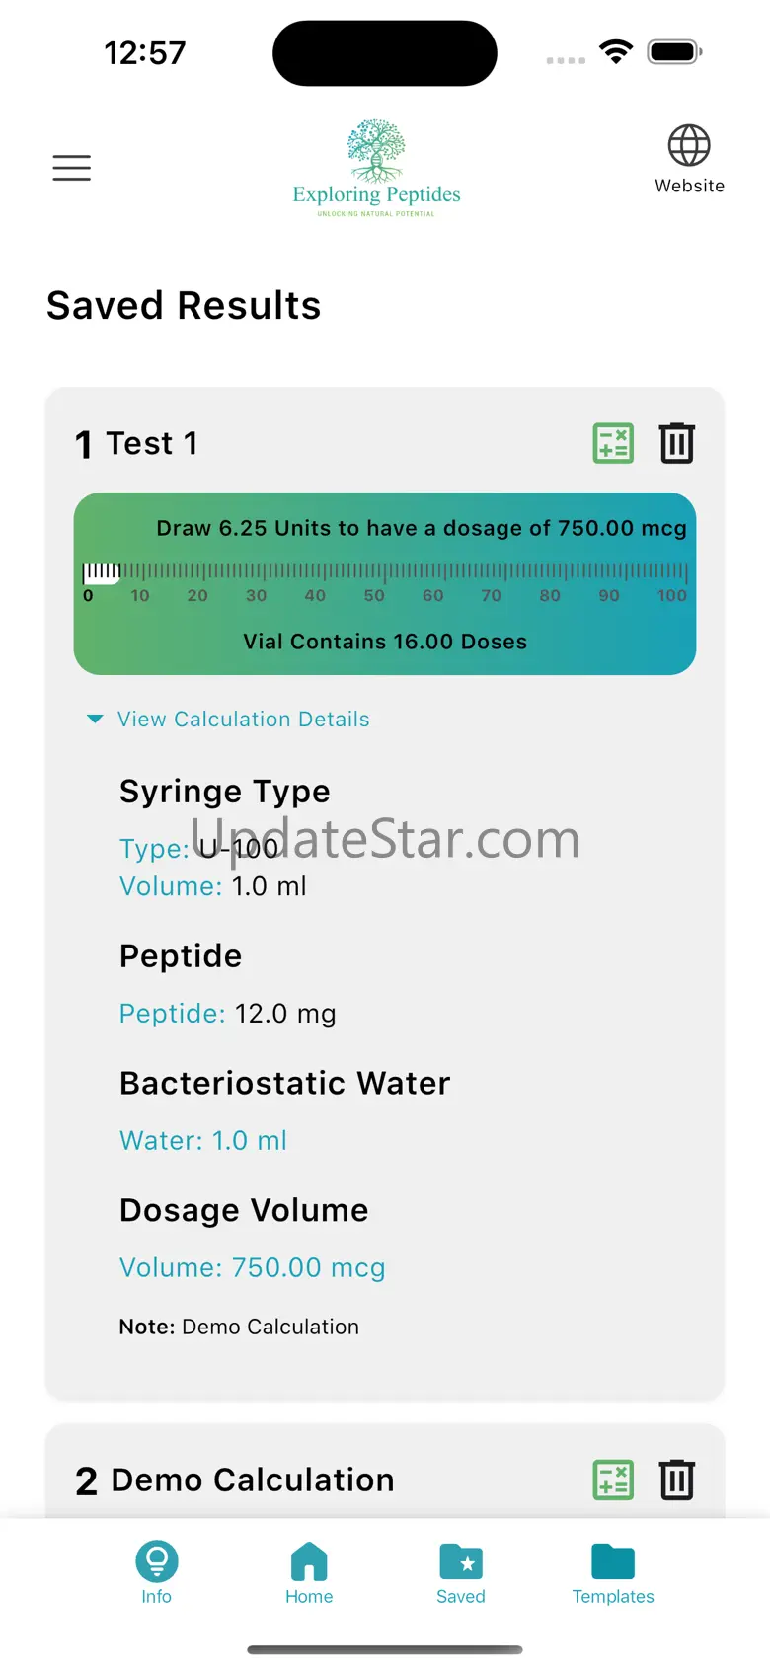Image resolution: width=770 pixels, height=1669 pixels.
Task: Tap the Exploring Peptides tree logo
Action: pyautogui.click(x=376, y=167)
